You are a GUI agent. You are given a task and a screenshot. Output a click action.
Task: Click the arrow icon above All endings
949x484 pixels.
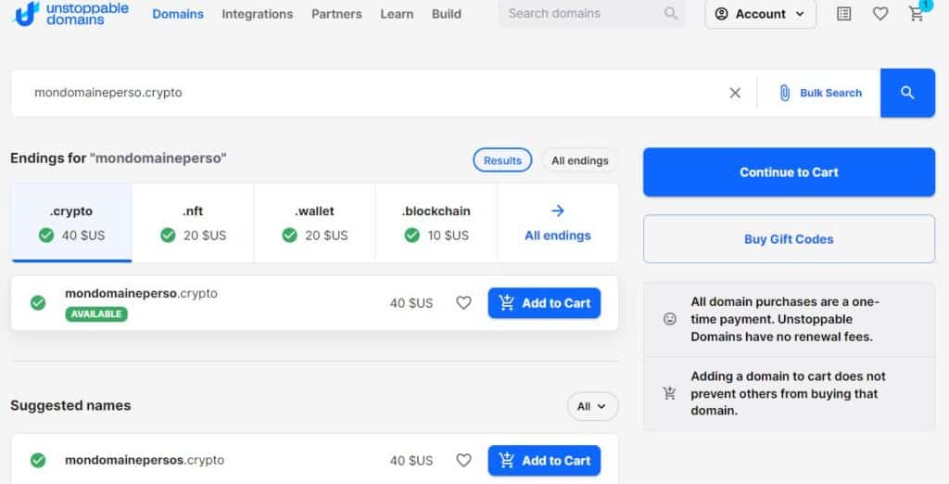(x=557, y=210)
